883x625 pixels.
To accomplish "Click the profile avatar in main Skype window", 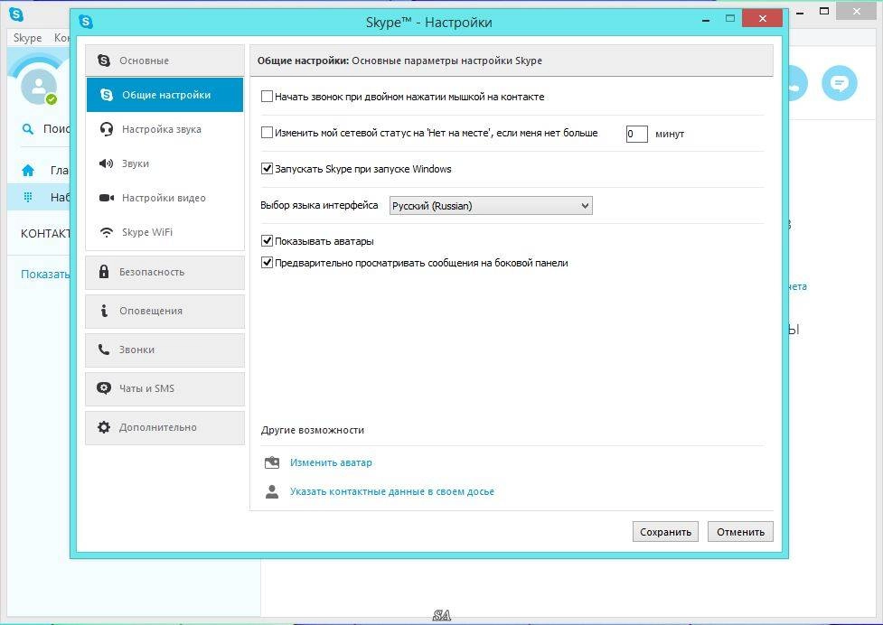I will coord(38,86).
